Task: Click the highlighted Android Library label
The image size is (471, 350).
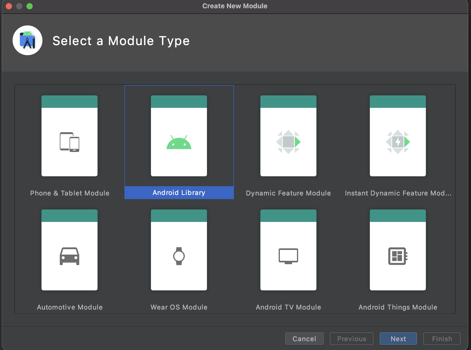Action: coord(179,193)
